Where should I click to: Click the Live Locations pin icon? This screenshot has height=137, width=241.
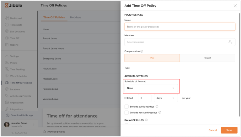(7, 31)
